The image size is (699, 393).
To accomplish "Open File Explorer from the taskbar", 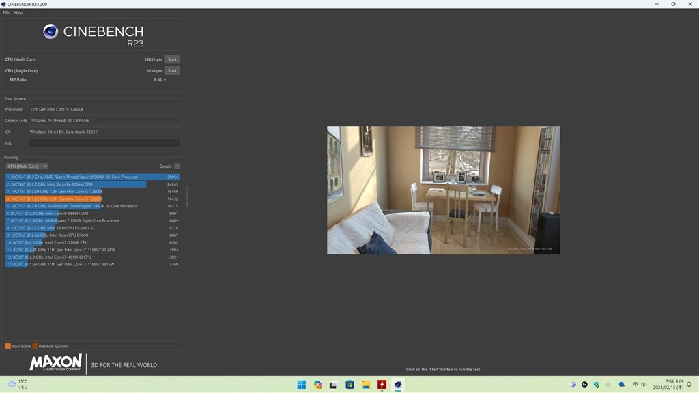I will pos(365,385).
